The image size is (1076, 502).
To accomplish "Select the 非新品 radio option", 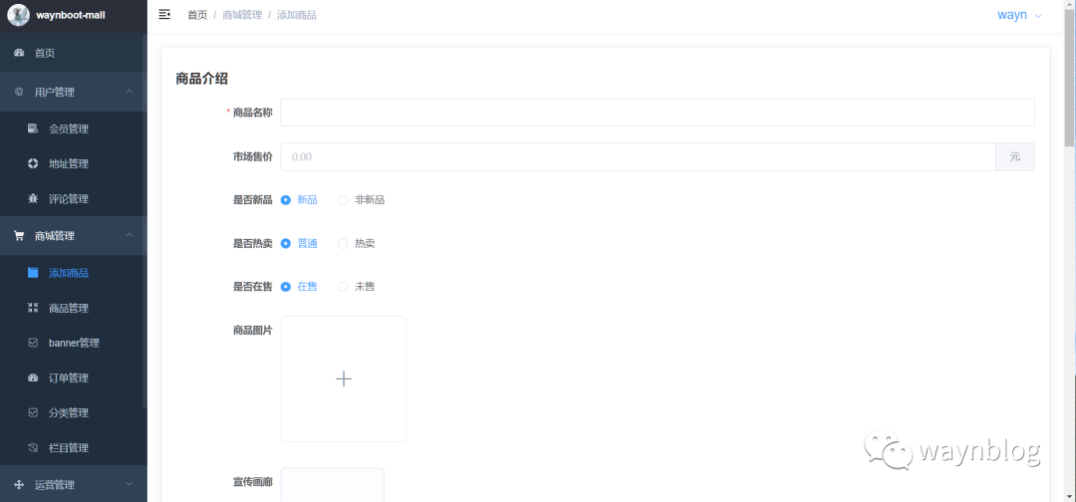I will [x=361, y=200].
